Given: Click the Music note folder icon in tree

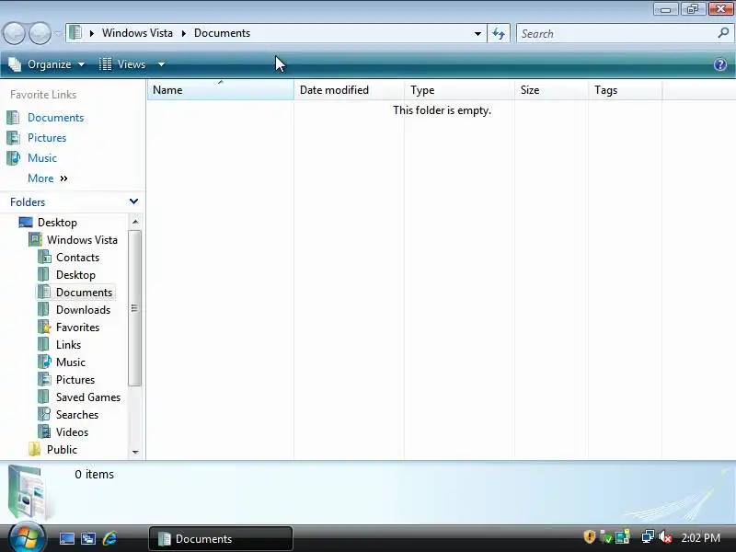Looking at the screenshot, I should [x=44, y=362].
